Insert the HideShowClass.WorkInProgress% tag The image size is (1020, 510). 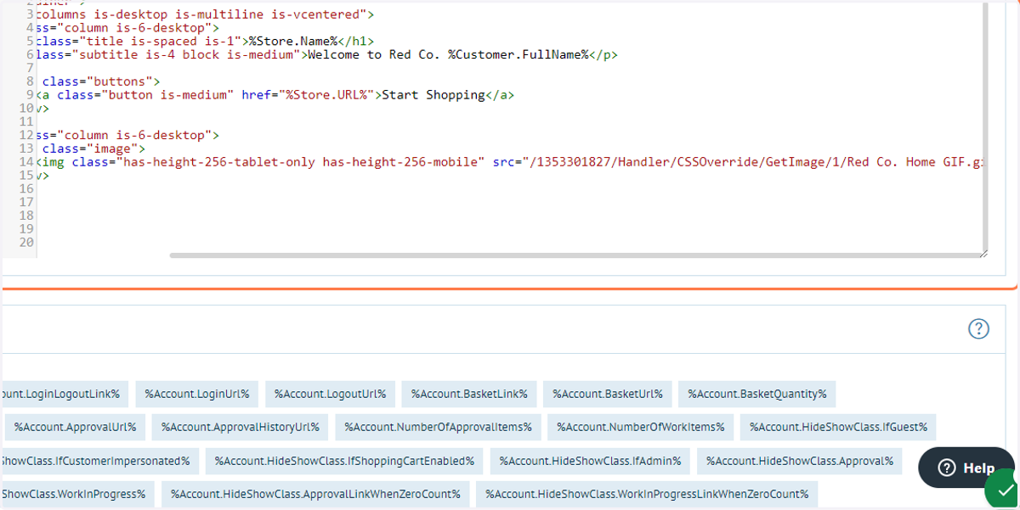click(77, 494)
